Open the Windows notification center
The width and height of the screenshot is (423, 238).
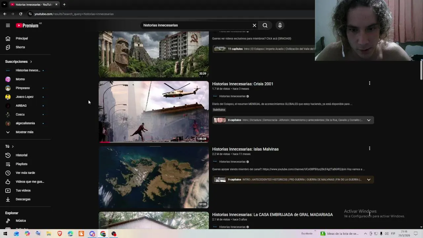click(416, 234)
